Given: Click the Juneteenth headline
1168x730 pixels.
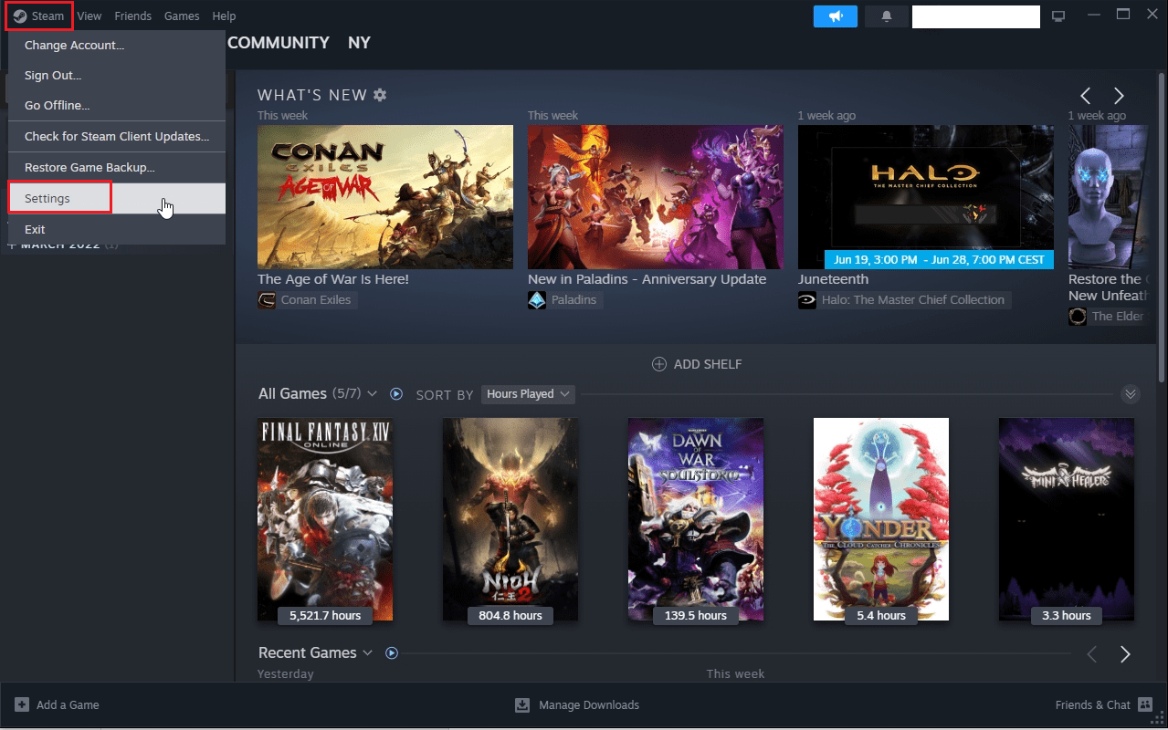Looking at the screenshot, I should (833, 279).
